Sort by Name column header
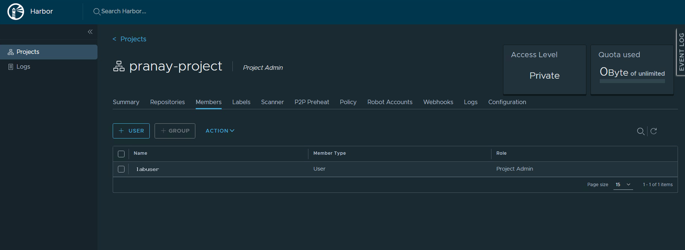 [140, 154]
